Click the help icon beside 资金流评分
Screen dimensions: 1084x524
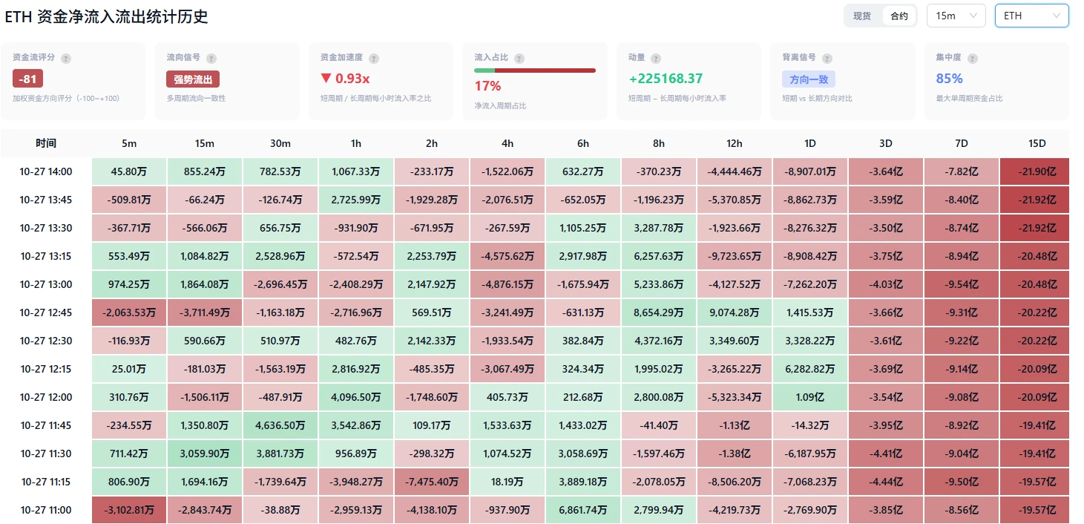[66, 58]
